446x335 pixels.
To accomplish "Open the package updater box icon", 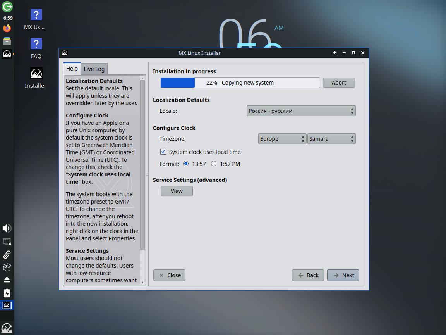I will pos(7,267).
